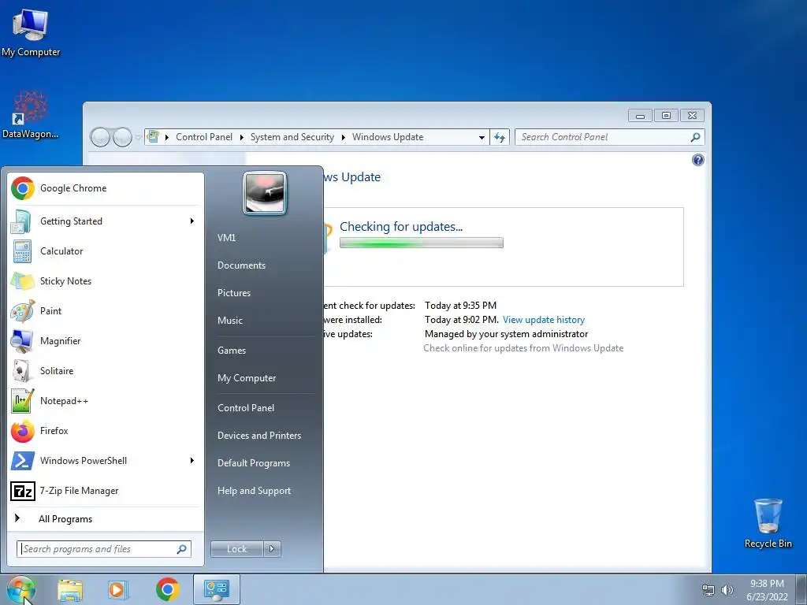807x605 pixels.
Task: Open Pictures from Start menu
Action: 233,293
